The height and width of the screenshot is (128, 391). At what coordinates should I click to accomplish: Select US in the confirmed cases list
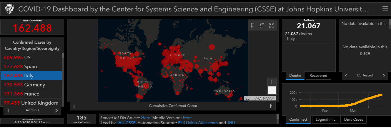31,57
